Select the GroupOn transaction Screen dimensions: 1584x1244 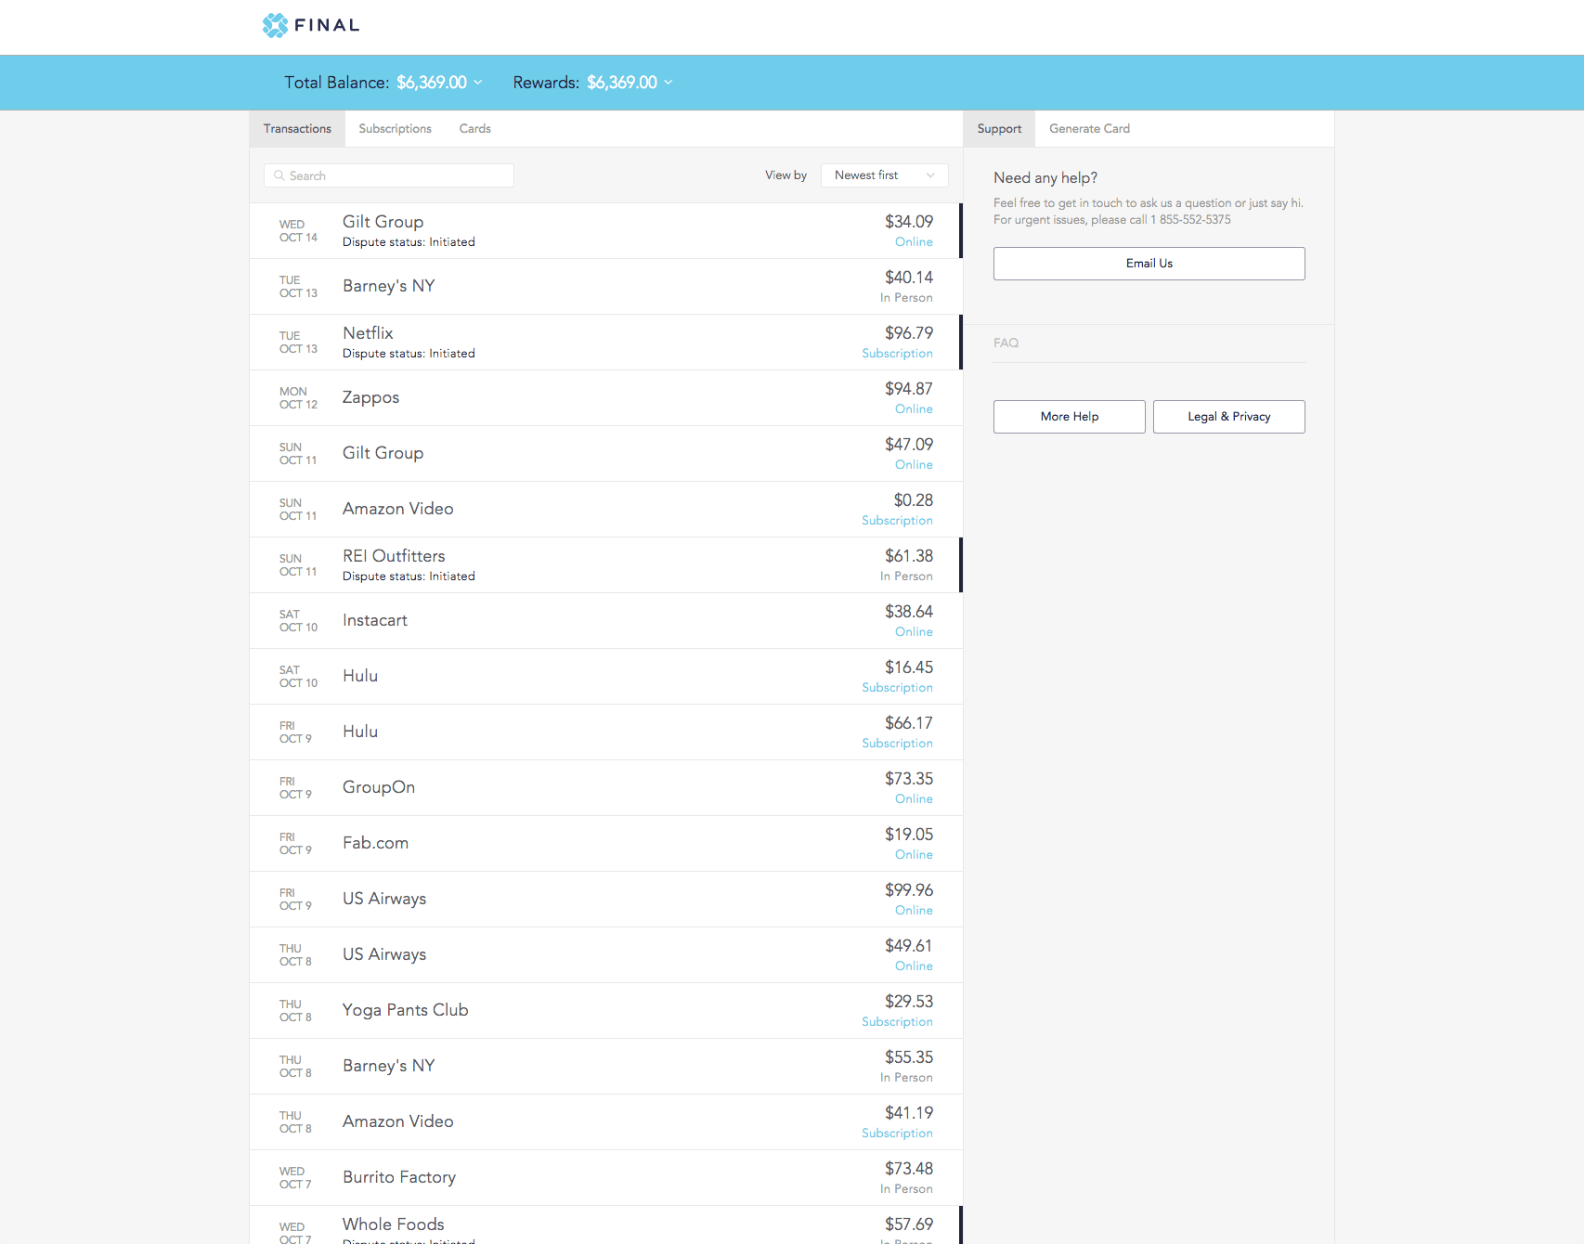tap(605, 788)
